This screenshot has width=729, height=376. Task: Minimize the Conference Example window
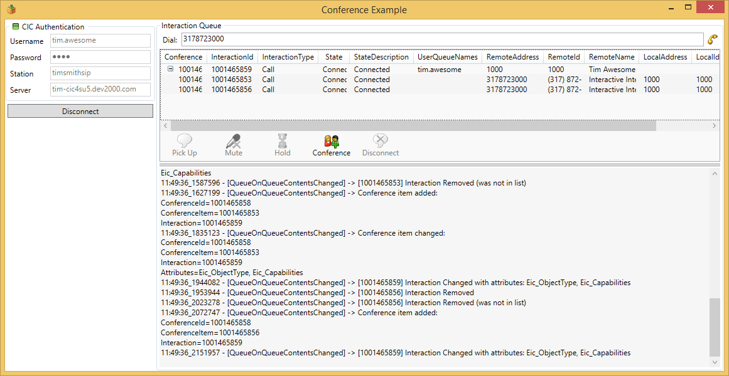pos(672,8)
